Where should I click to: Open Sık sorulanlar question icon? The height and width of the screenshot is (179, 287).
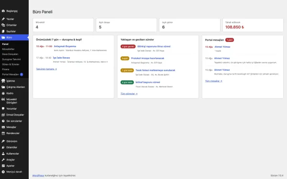point(3,121)
